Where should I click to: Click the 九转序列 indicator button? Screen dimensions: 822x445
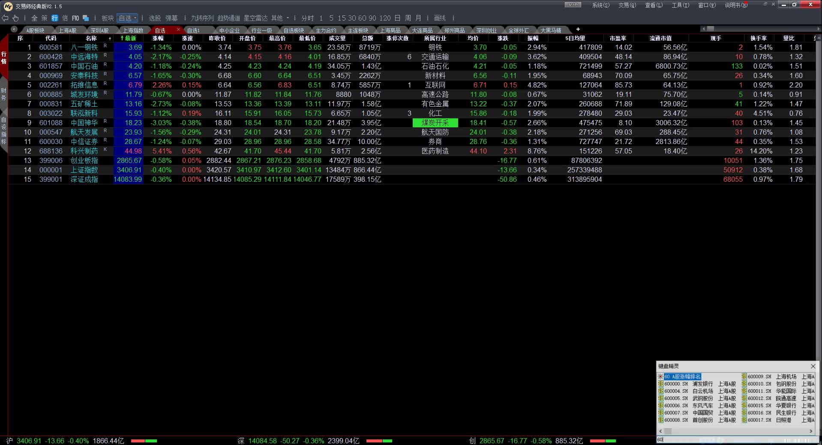202,18
